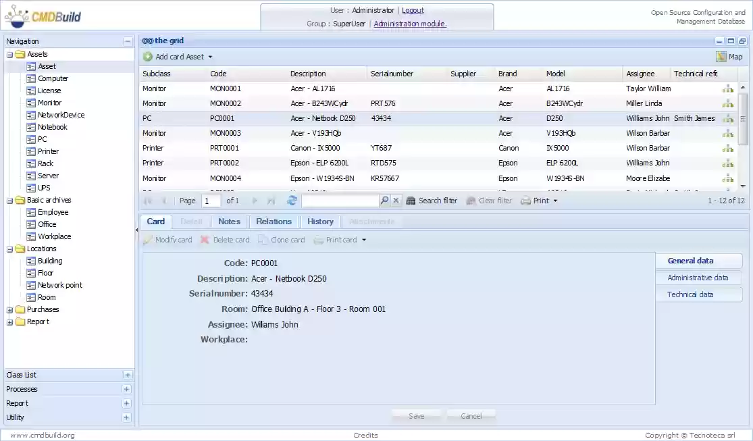Click the last page navigation arrow
Viewport: 753px width, 441px height.
coord(271,200)
